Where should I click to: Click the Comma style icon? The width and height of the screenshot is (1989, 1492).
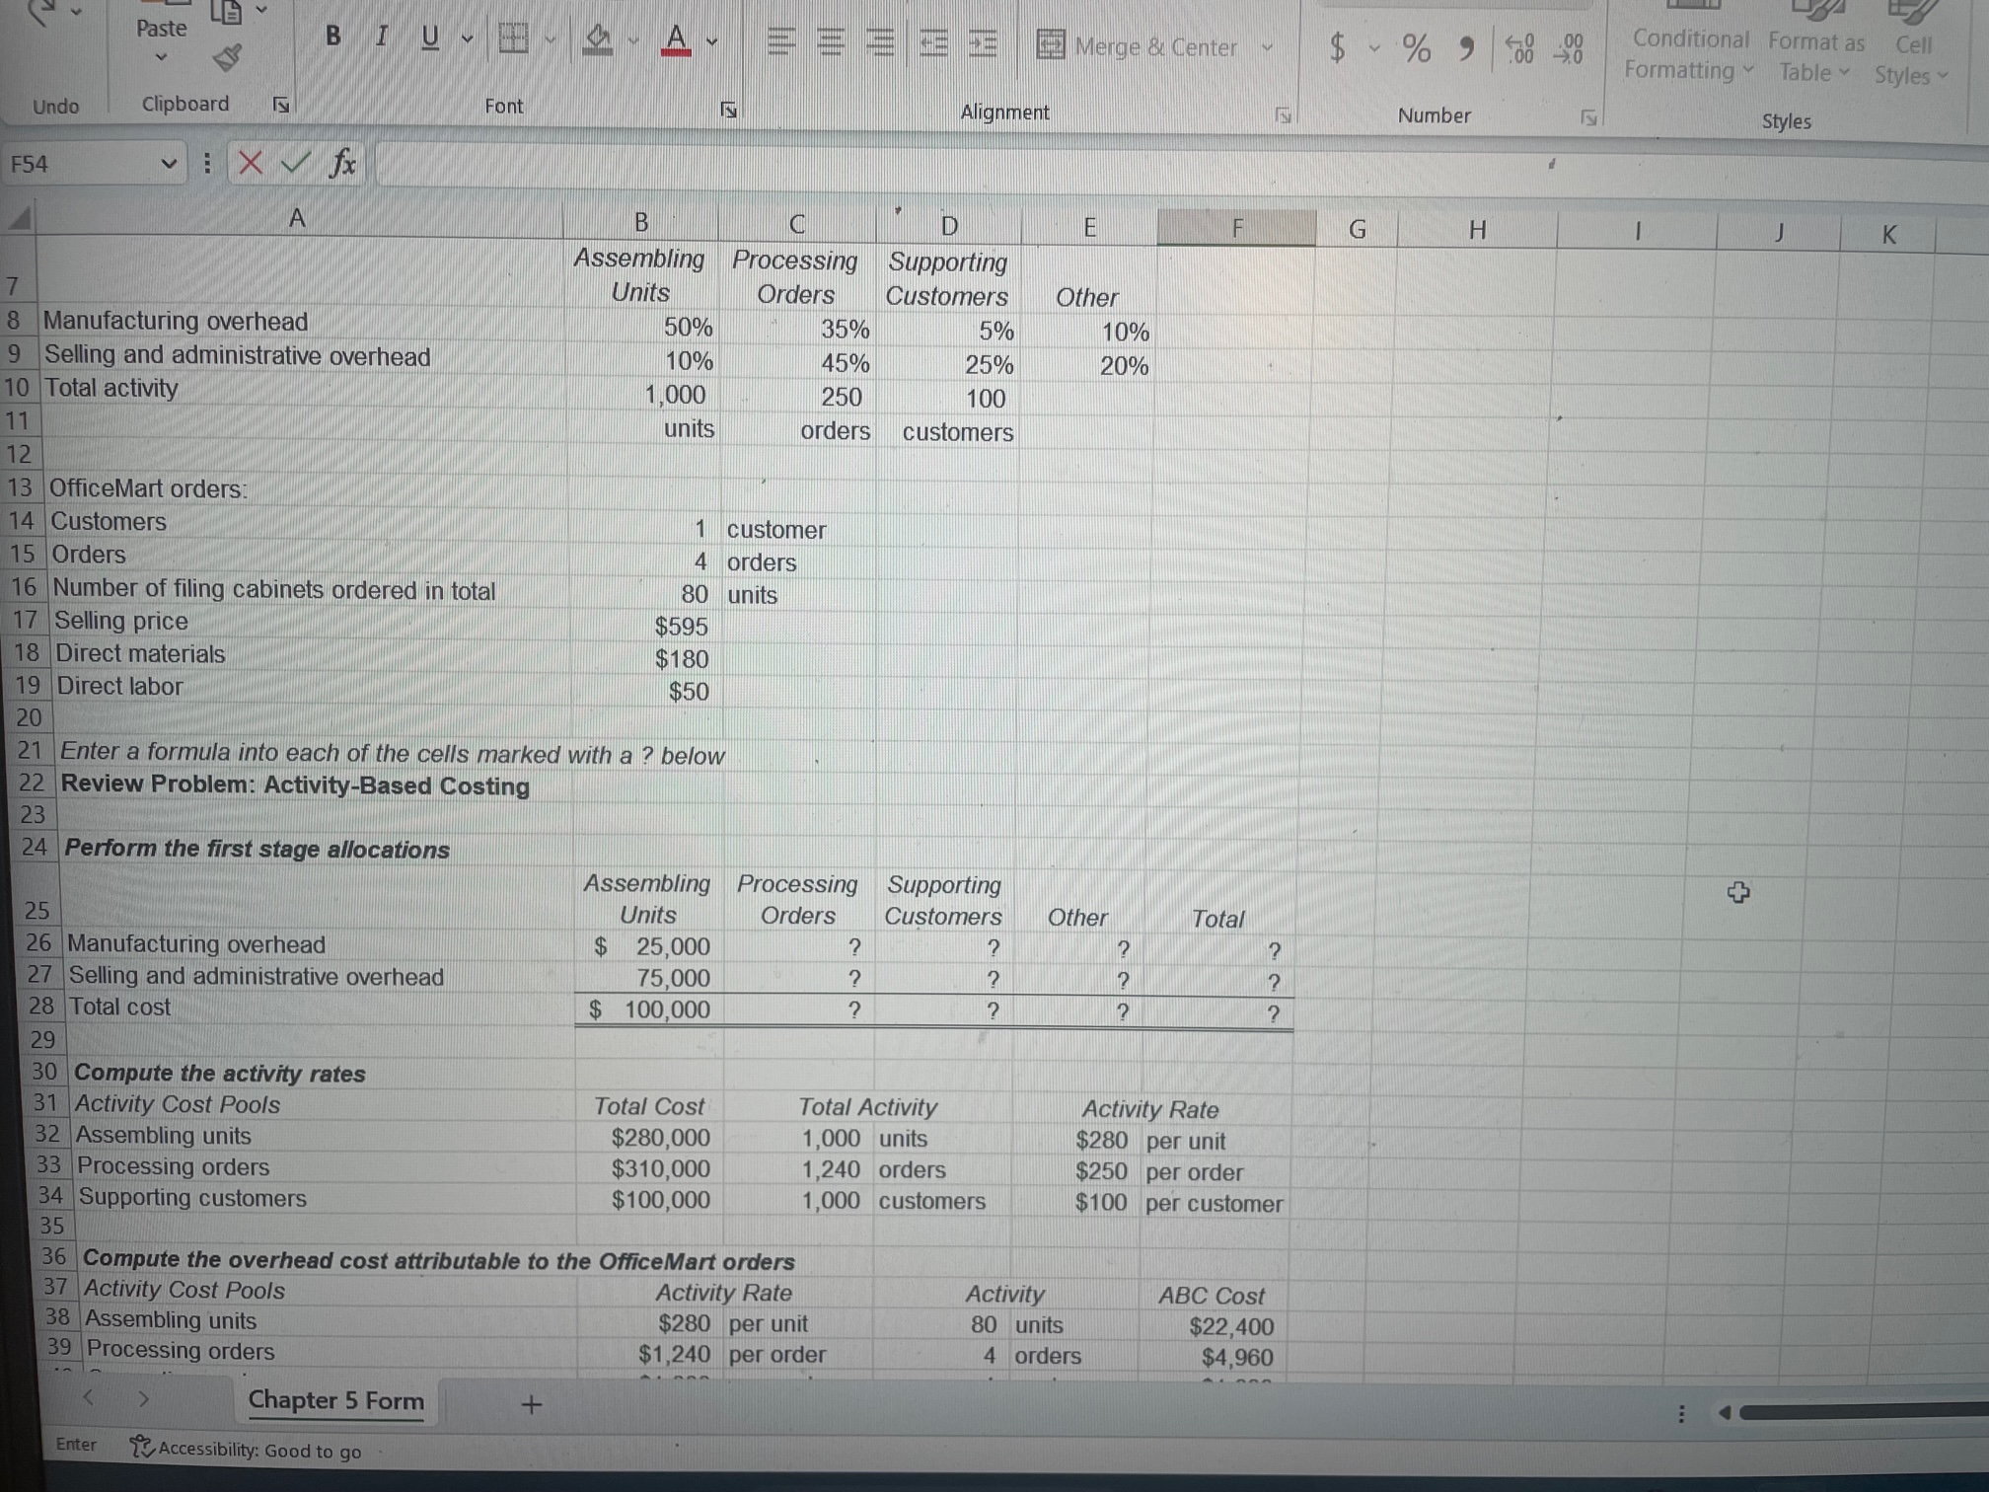[1464, 47]
